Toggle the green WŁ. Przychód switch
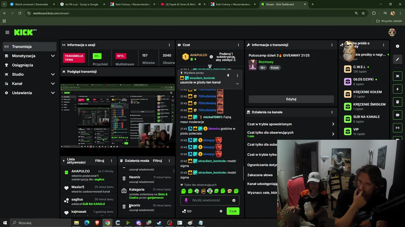The width and height of the screenshot is (405, 227). pos(97,56)
